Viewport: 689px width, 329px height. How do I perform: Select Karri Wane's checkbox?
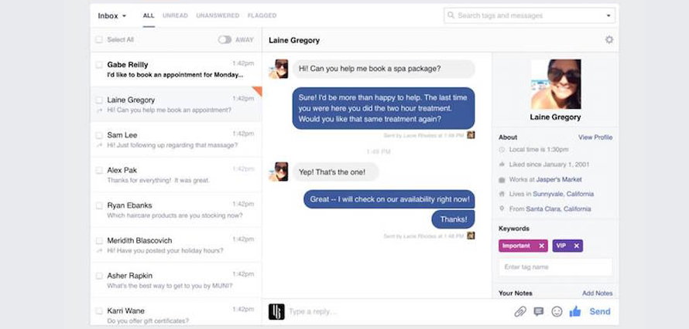(99, 311)
